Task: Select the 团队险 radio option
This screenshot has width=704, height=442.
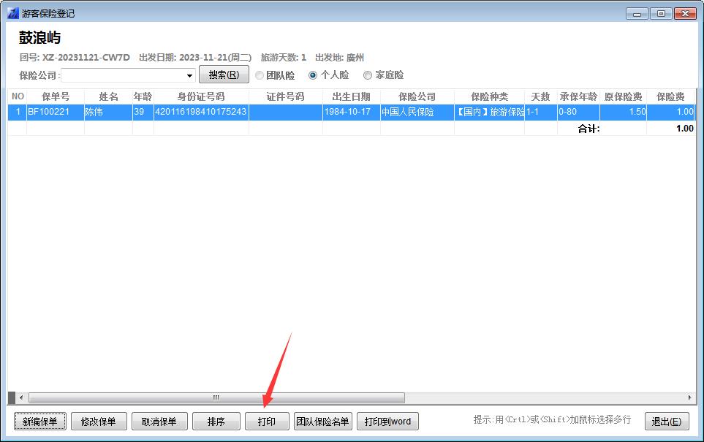Action: click(x=260, y=75)
